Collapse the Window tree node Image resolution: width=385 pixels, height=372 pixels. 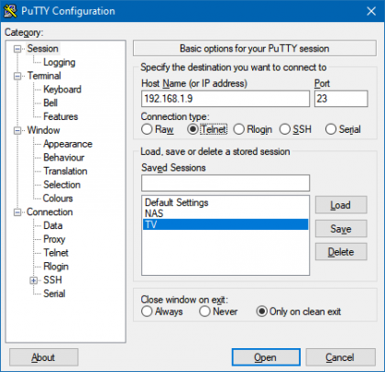pos(17,130)
